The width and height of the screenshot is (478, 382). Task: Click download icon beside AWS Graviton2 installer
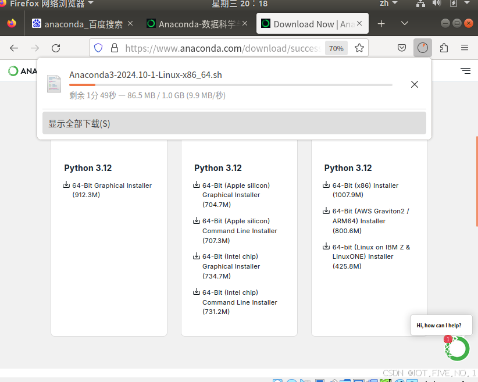tap(326, 210)
